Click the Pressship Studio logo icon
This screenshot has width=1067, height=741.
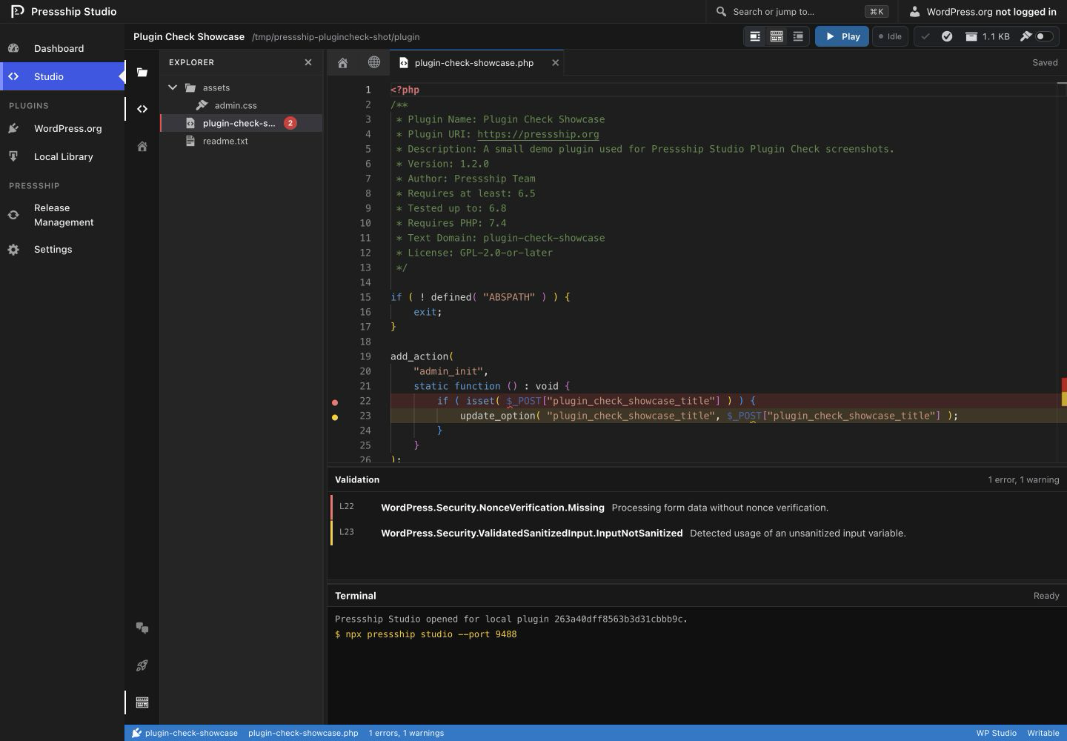(17, 11)
